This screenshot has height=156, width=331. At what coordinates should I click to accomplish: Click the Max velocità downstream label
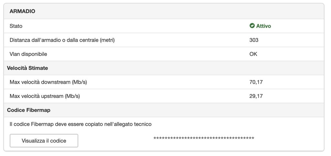pos(48,82)
